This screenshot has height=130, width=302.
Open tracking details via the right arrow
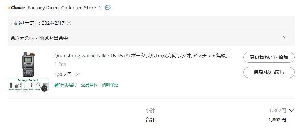[284, 38]
